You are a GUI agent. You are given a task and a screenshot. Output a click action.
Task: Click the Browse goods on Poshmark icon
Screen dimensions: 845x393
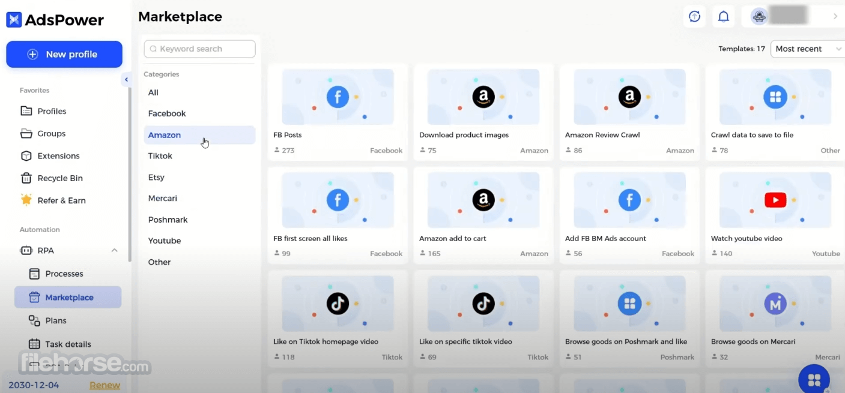[x=629, y=304]
